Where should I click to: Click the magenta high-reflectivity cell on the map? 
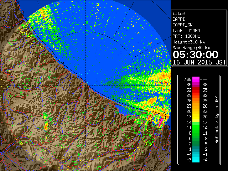click(x=161, y=121)
